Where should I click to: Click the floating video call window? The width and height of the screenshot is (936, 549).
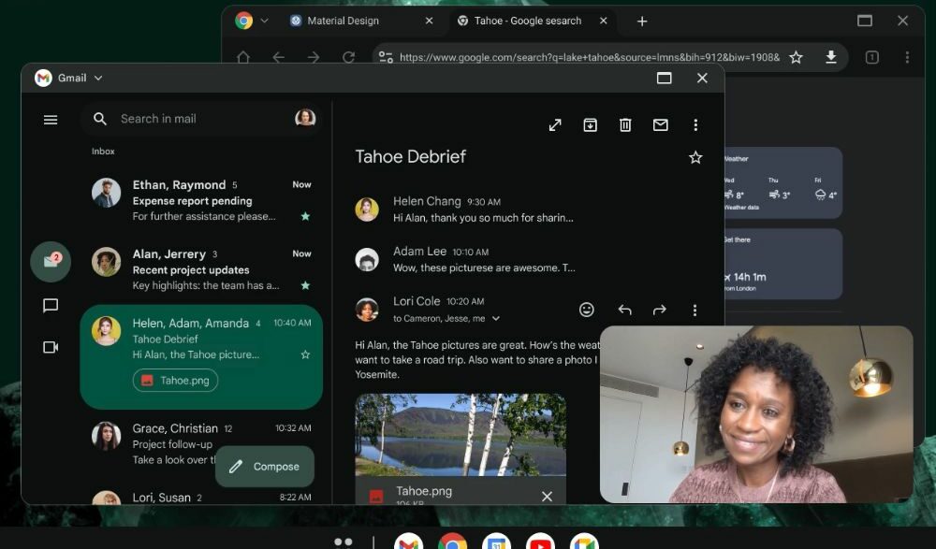(x=756, y=414)
